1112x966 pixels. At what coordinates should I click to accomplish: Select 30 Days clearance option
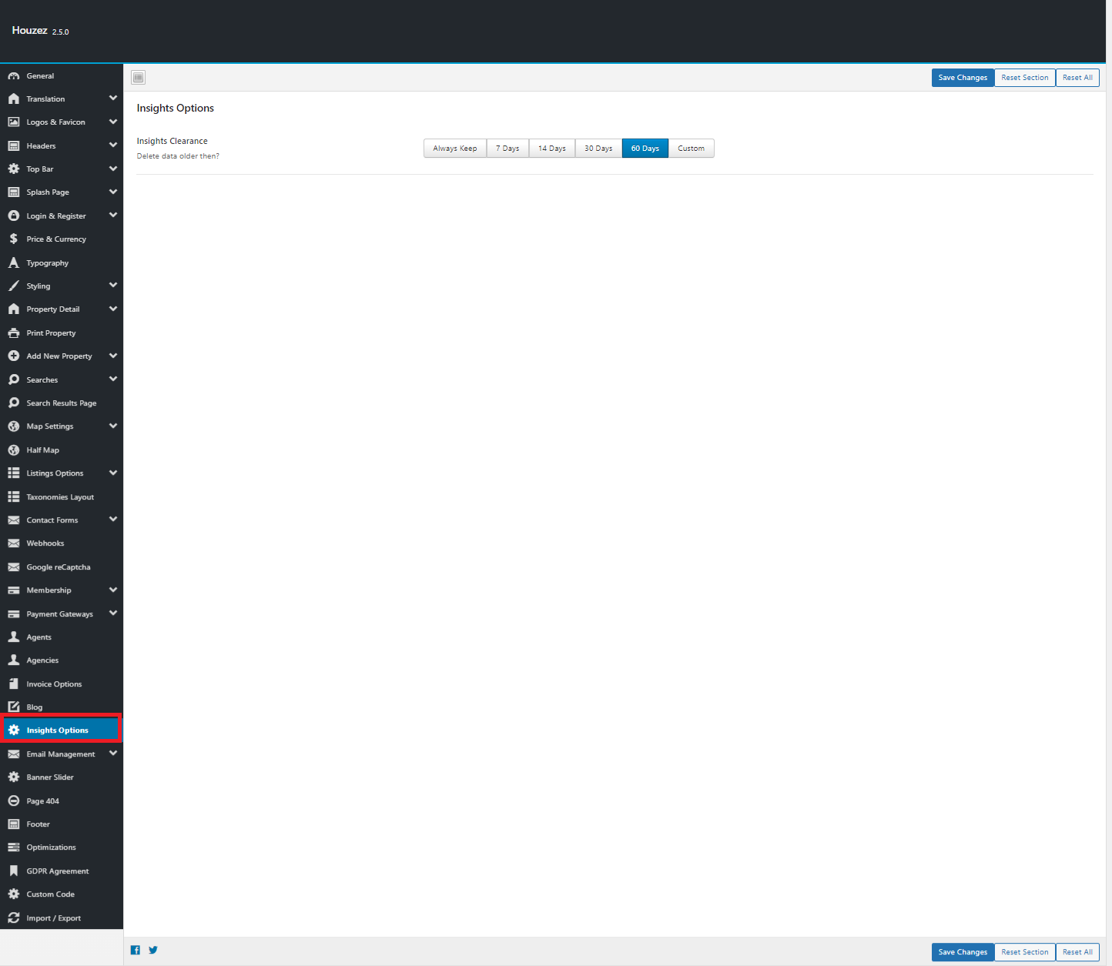[x=598, y=149]
